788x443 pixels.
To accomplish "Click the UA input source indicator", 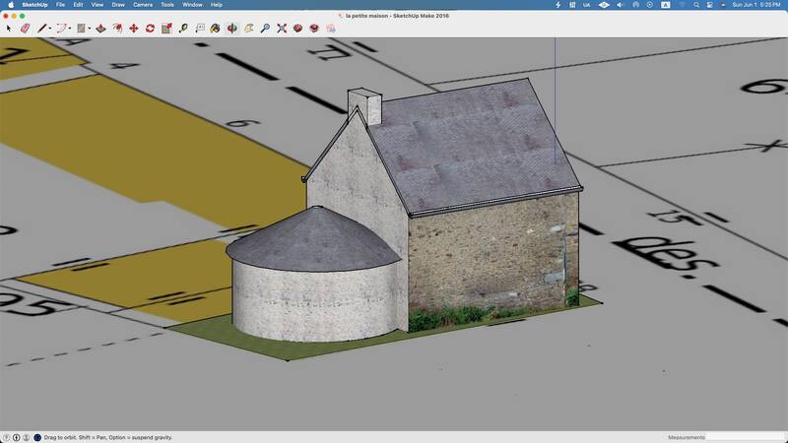I will (586, 5).
